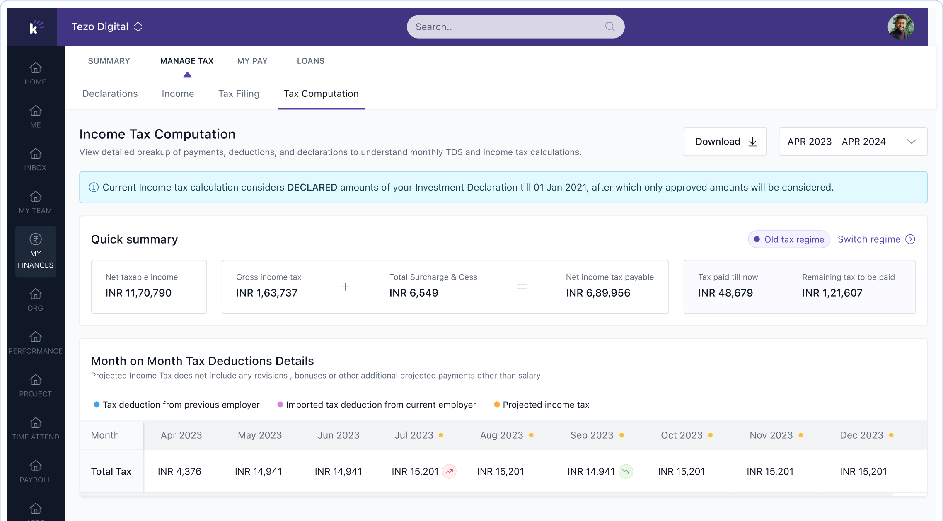Click into the Search input field
Image resolution: width=943 pixels, height=521 pixels.
click(515, 27)
